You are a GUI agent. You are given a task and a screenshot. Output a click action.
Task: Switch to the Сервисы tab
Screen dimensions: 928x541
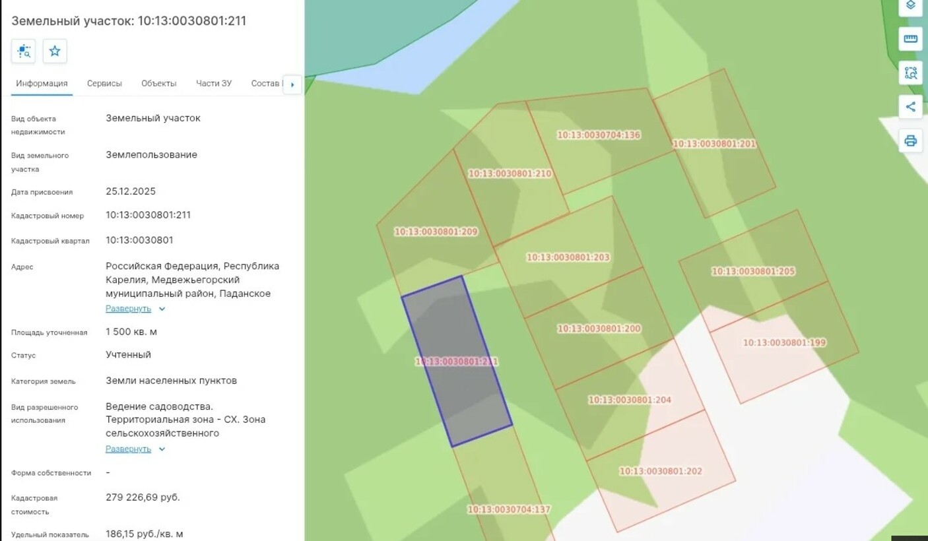104,84
